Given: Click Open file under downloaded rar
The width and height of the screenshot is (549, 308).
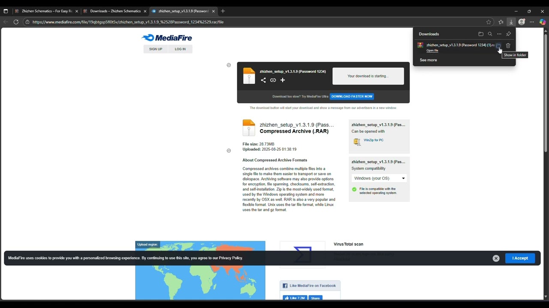Looking at the screenshot, I should click(432, 50).
